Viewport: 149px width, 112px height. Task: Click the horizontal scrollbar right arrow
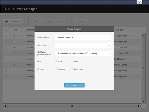pos(139,106)
